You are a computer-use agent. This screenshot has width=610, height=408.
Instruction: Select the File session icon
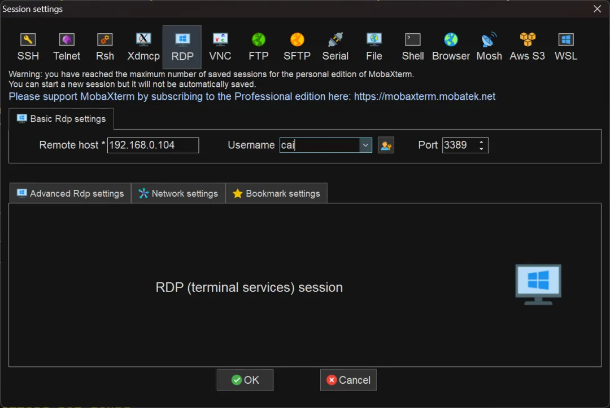tap(374, 47)
